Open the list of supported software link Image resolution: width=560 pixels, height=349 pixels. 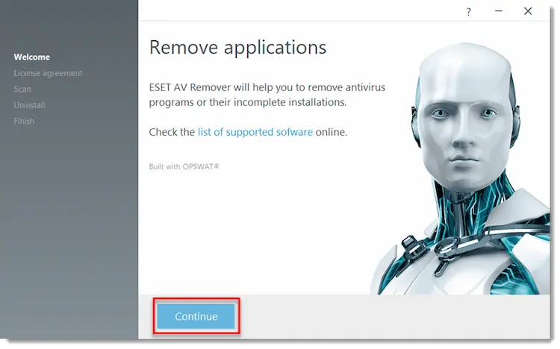tap(255, 132)
